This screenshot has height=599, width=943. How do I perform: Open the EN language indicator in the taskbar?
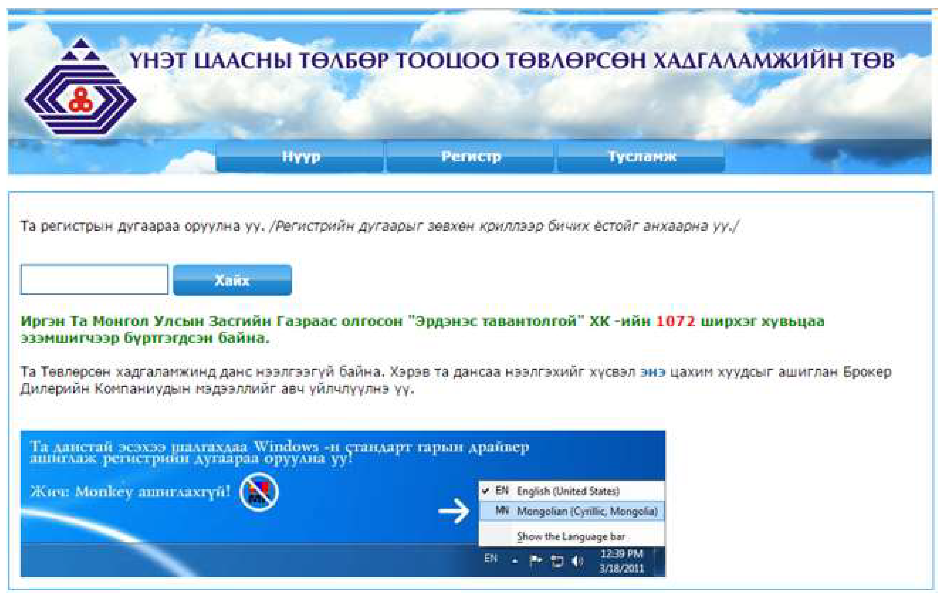(491, 558)
